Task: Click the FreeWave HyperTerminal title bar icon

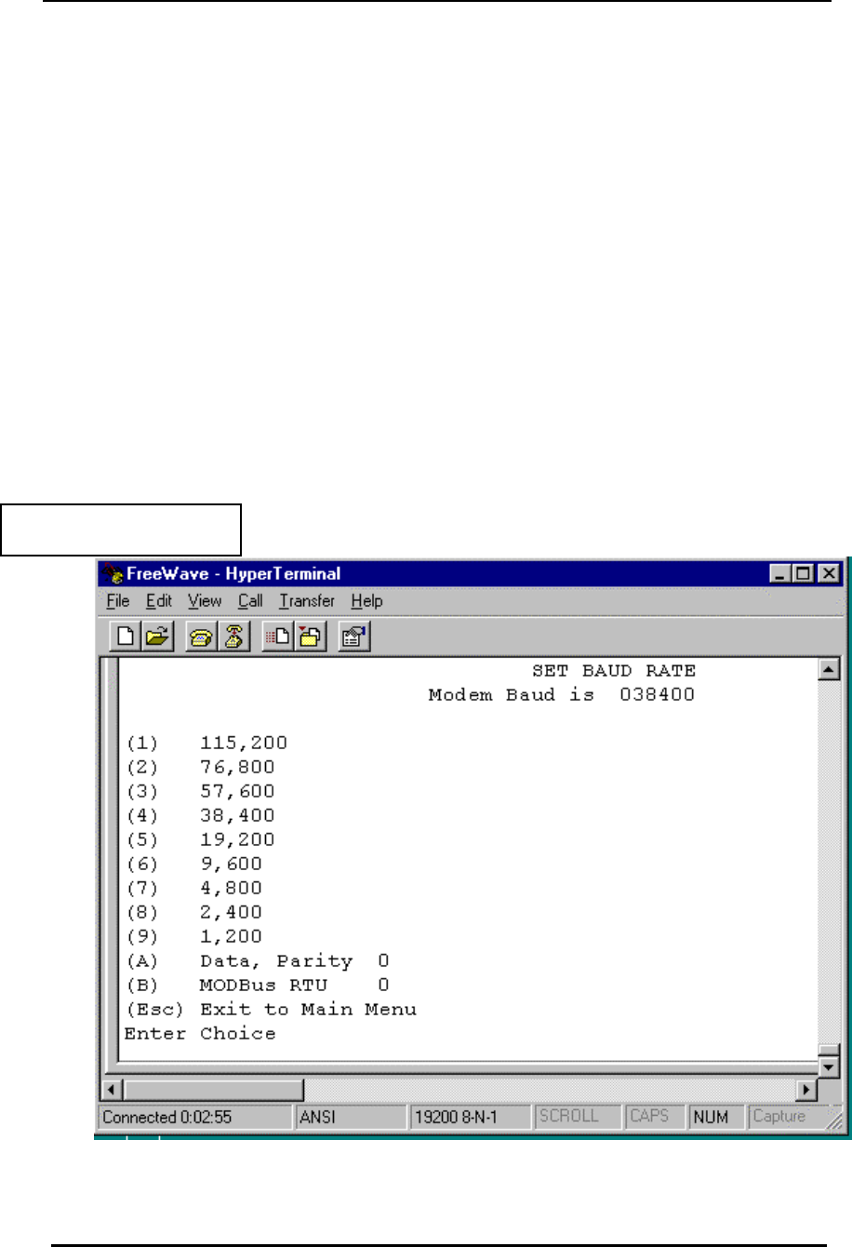Action: (x=113, y=574)
